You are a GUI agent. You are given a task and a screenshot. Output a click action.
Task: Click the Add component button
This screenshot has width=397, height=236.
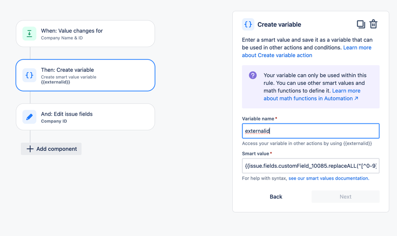coord(51,149)
